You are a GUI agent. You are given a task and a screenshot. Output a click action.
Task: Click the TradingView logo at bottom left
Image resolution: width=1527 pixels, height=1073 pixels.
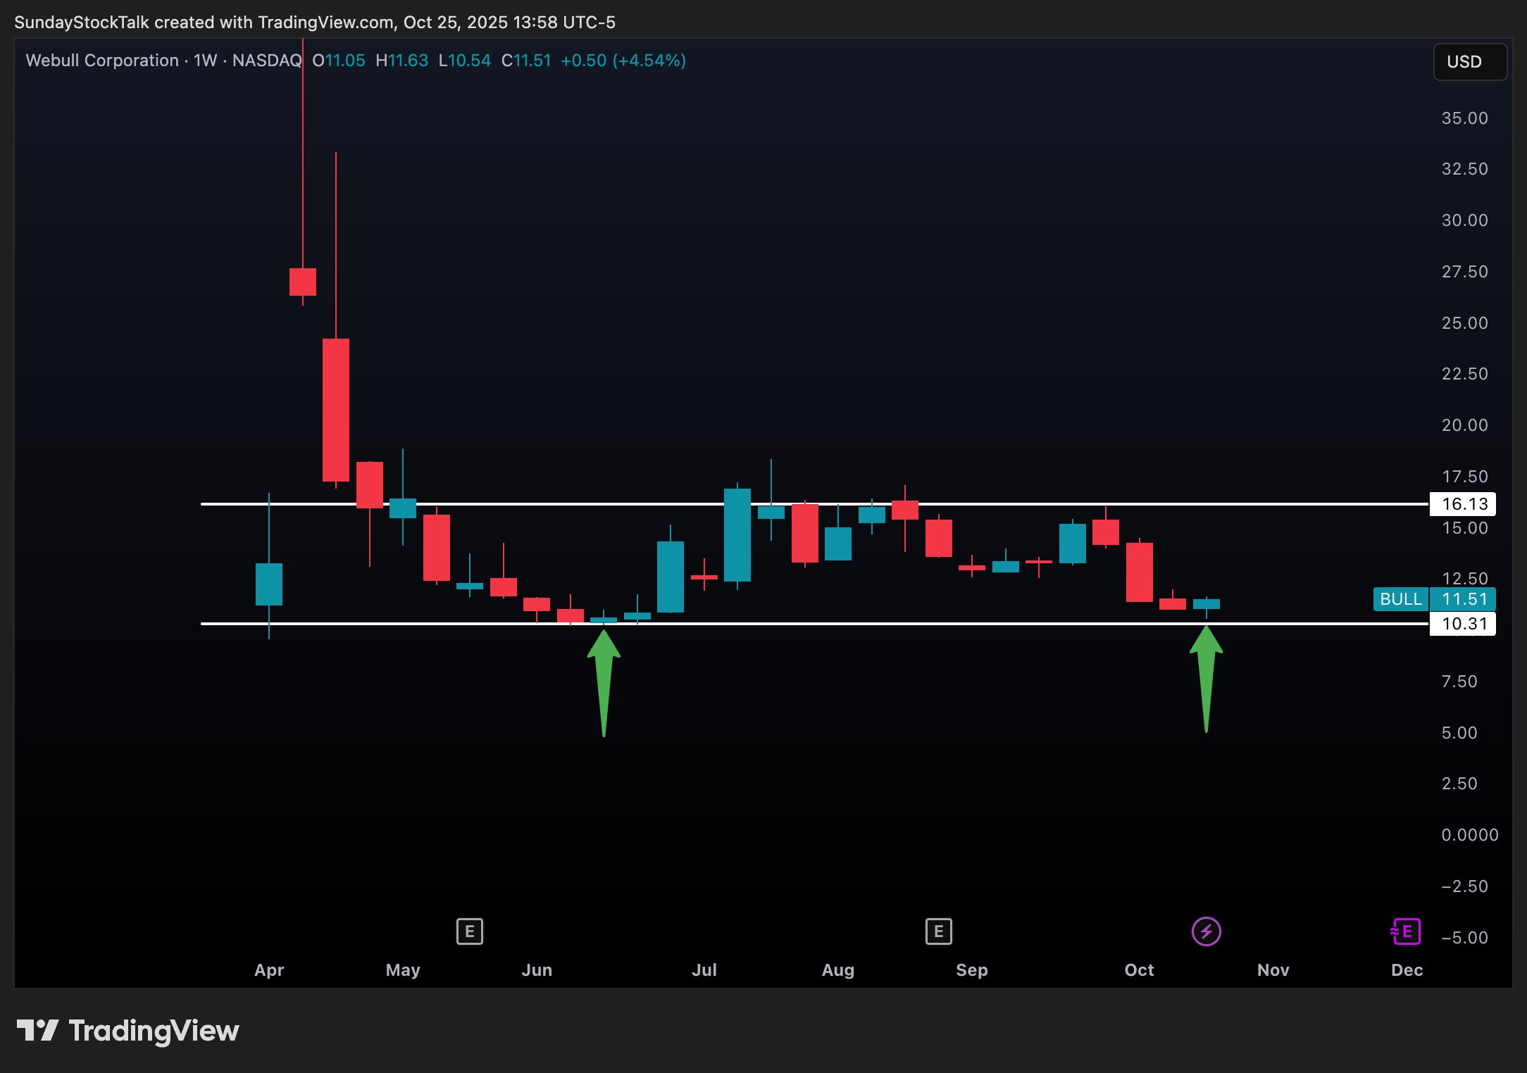coord(128,1031)
